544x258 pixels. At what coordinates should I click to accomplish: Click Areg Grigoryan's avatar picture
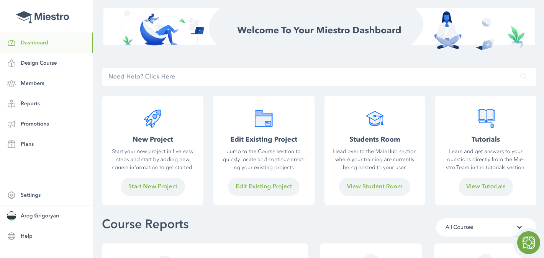(x=11, y=216)
